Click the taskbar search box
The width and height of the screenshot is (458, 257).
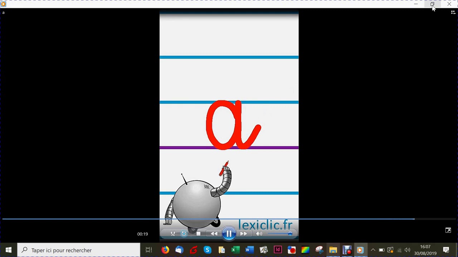pos(79,250)
